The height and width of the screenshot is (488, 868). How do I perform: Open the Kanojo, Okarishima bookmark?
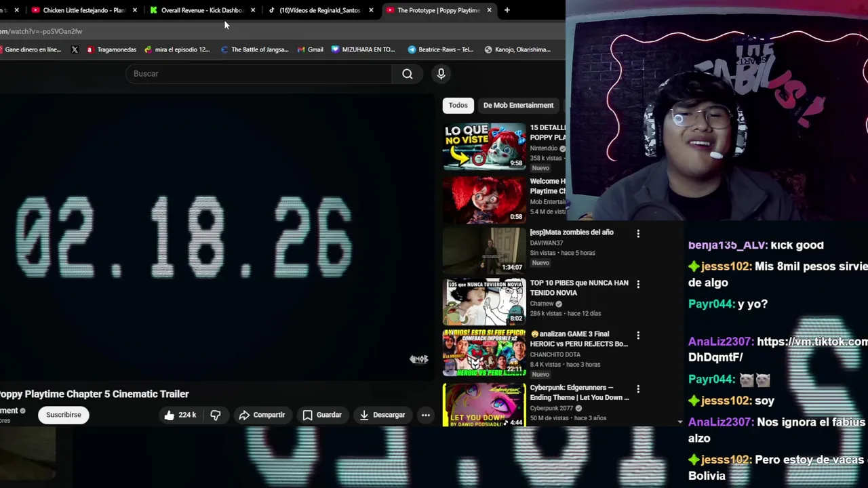click(x=517, y=49)
